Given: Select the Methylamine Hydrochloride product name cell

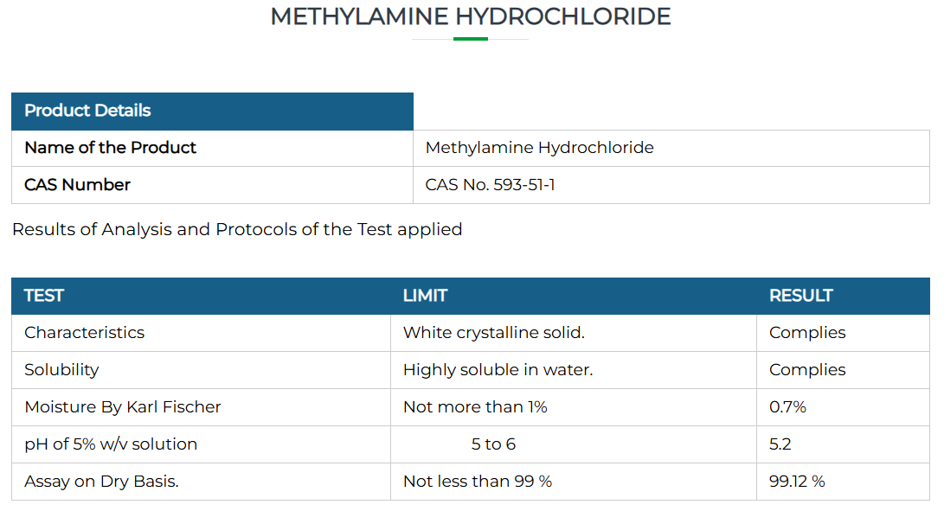Looking at the screenshot, I should 671,148.
